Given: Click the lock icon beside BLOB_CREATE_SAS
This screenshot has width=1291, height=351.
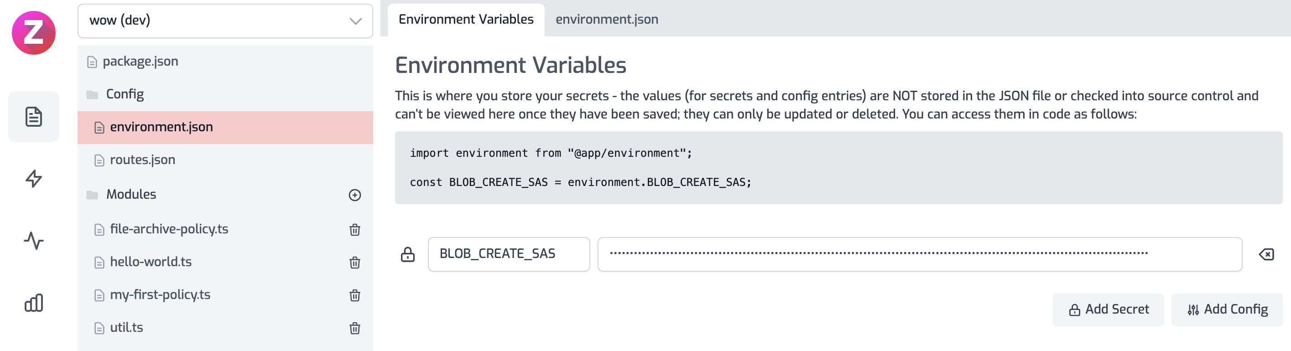Looking at the screenshot, I should click(407, 254).
